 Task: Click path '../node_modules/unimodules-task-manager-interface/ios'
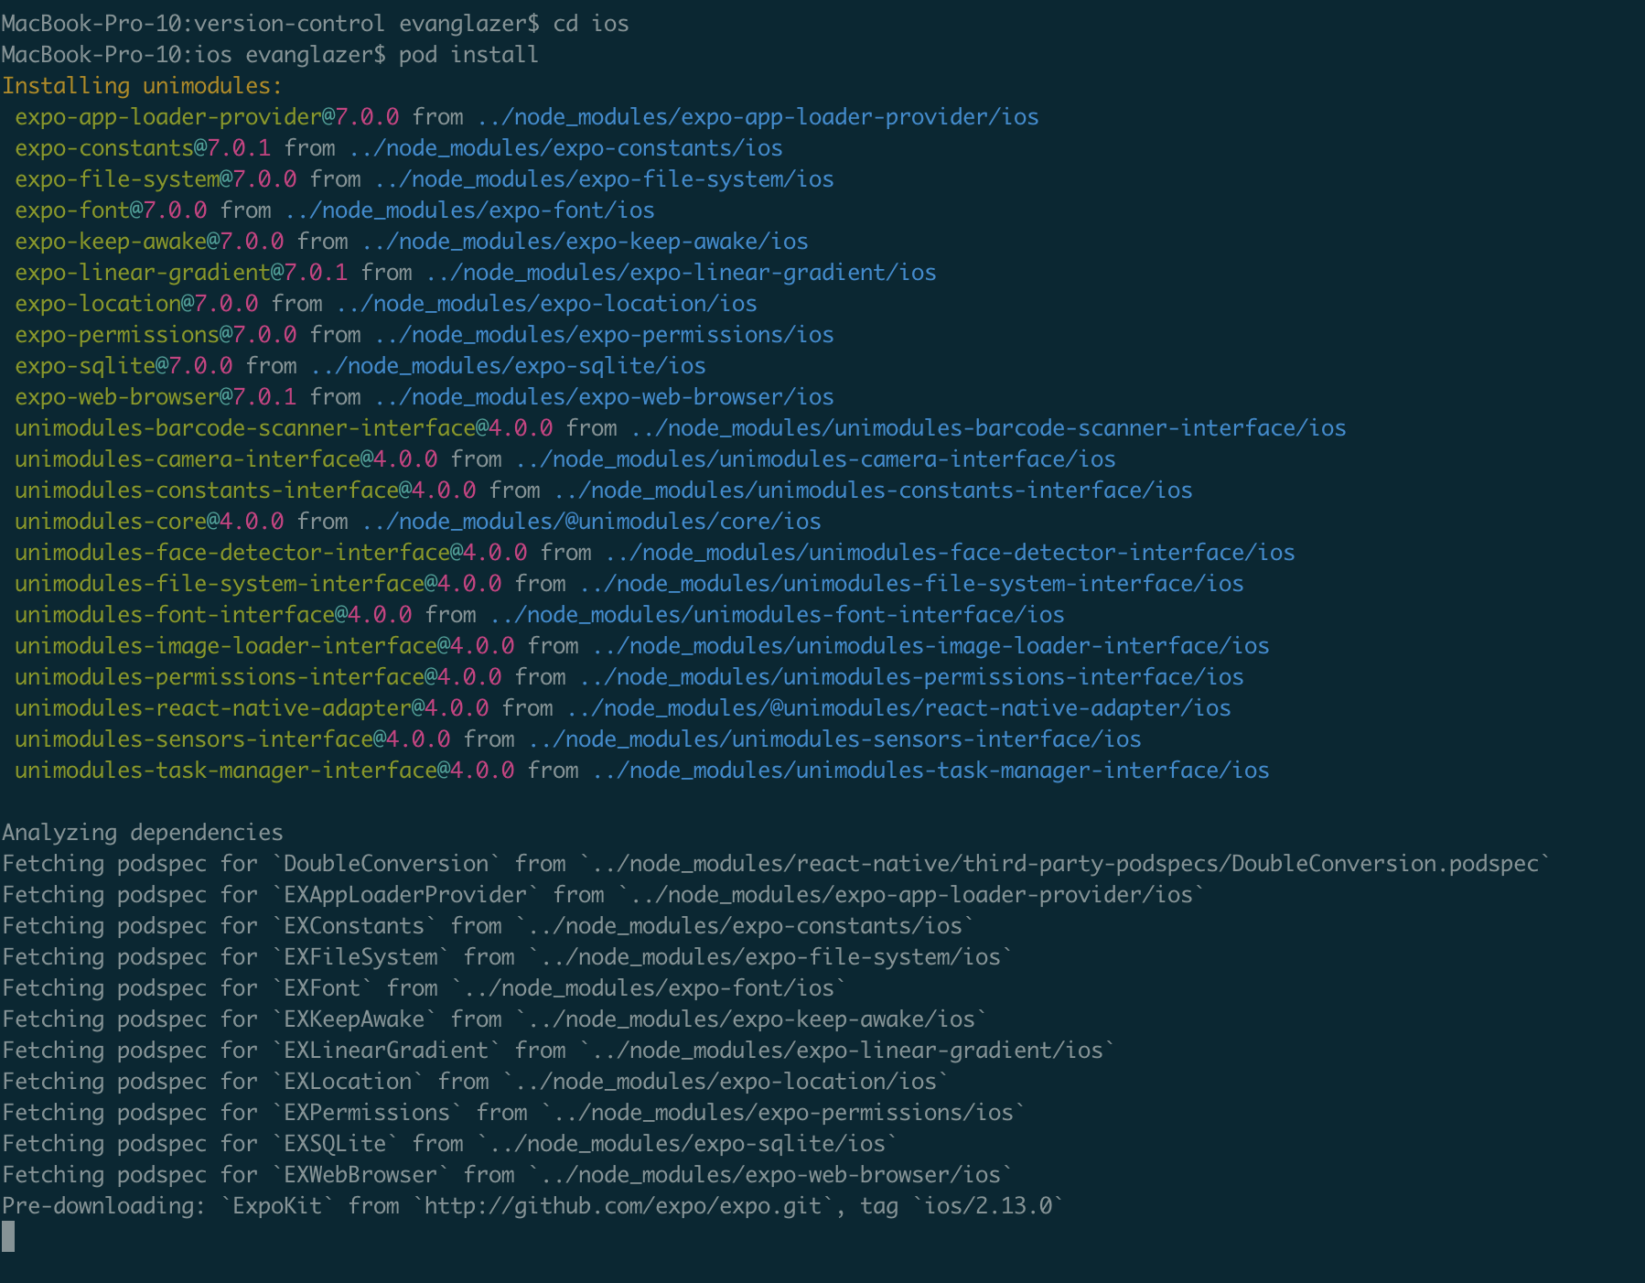click(931, 771)
